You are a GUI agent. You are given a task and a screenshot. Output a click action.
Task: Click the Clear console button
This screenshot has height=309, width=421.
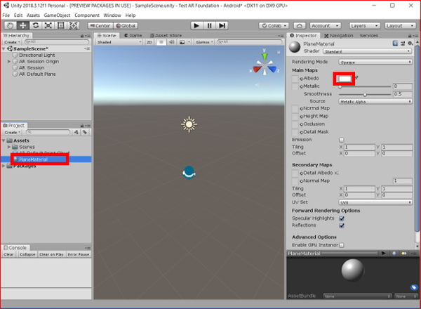(x=8, y=254)
